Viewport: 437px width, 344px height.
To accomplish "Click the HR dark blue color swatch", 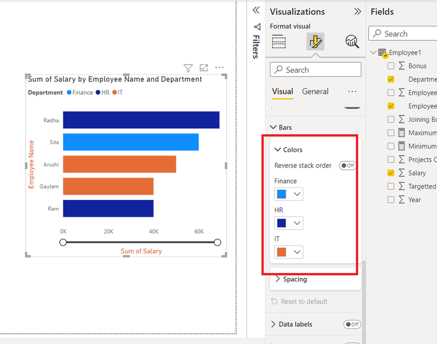I will coord(282,223).
